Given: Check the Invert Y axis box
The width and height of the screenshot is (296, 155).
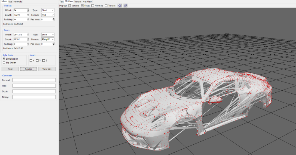Looking at the screenshot, I should [x=38, y=61].
